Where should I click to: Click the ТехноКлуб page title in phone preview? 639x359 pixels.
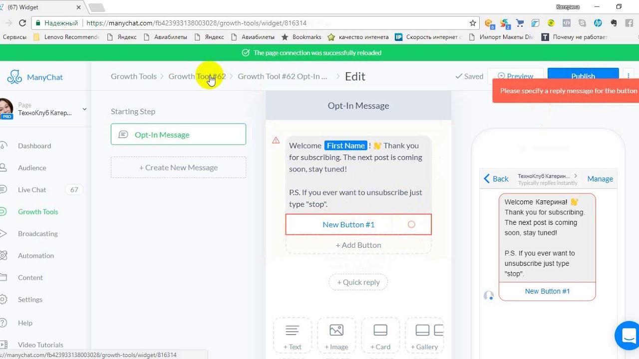click(x=544, y=176)
